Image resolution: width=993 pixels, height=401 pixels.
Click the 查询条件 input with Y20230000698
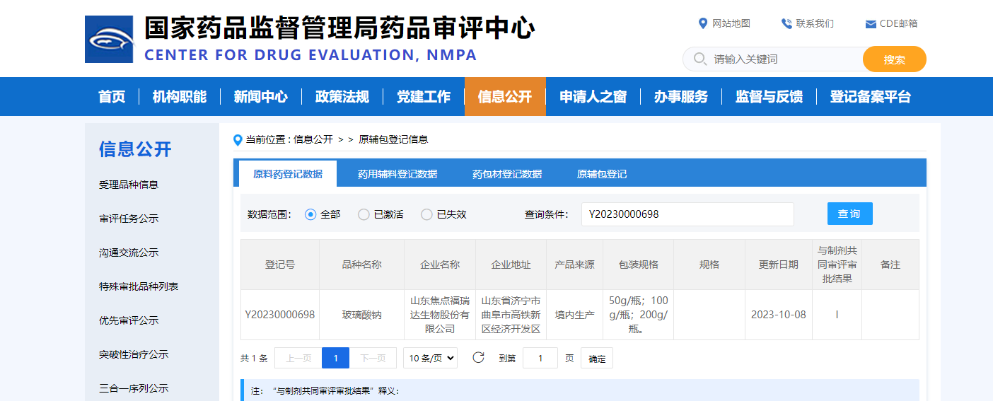click(x=687, y=214)
